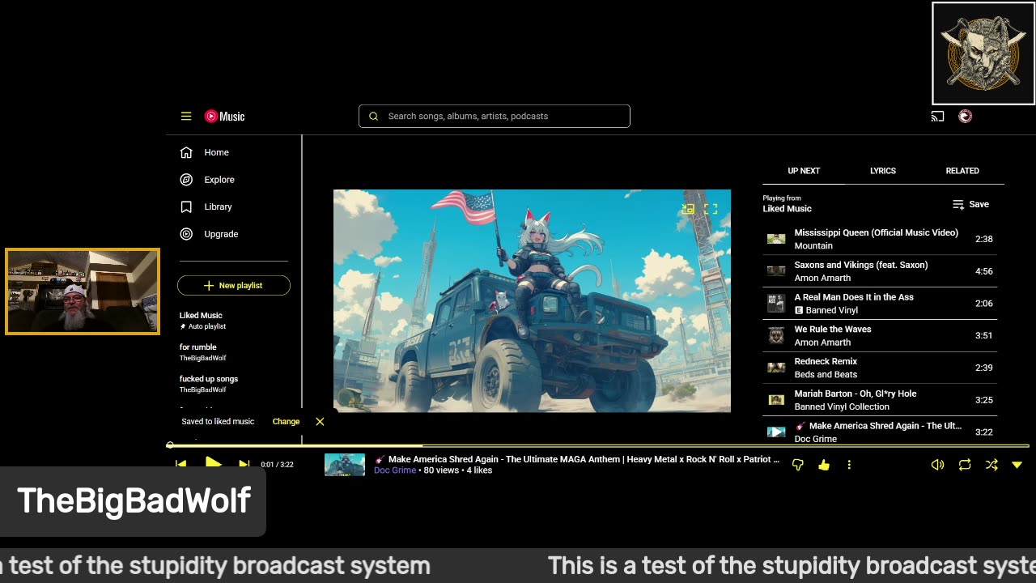
Task: Click 'Liked Music' under Playing from
Action: pyautogui.click(x=787, y=209)
